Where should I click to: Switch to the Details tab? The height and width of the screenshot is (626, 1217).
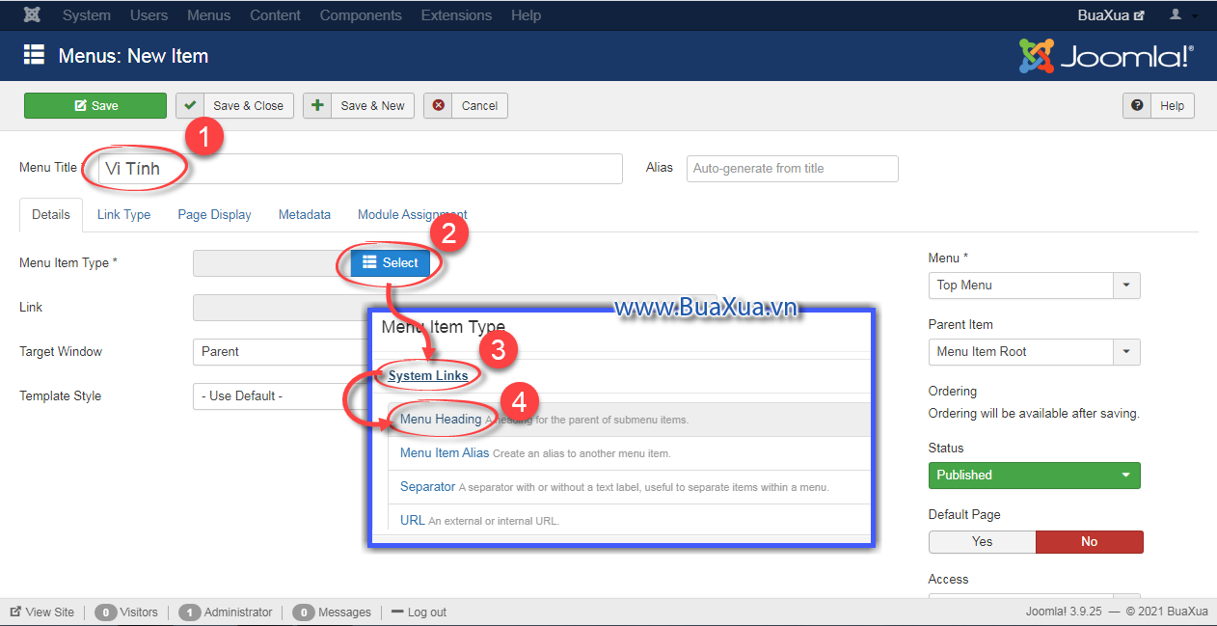point(51,215)
